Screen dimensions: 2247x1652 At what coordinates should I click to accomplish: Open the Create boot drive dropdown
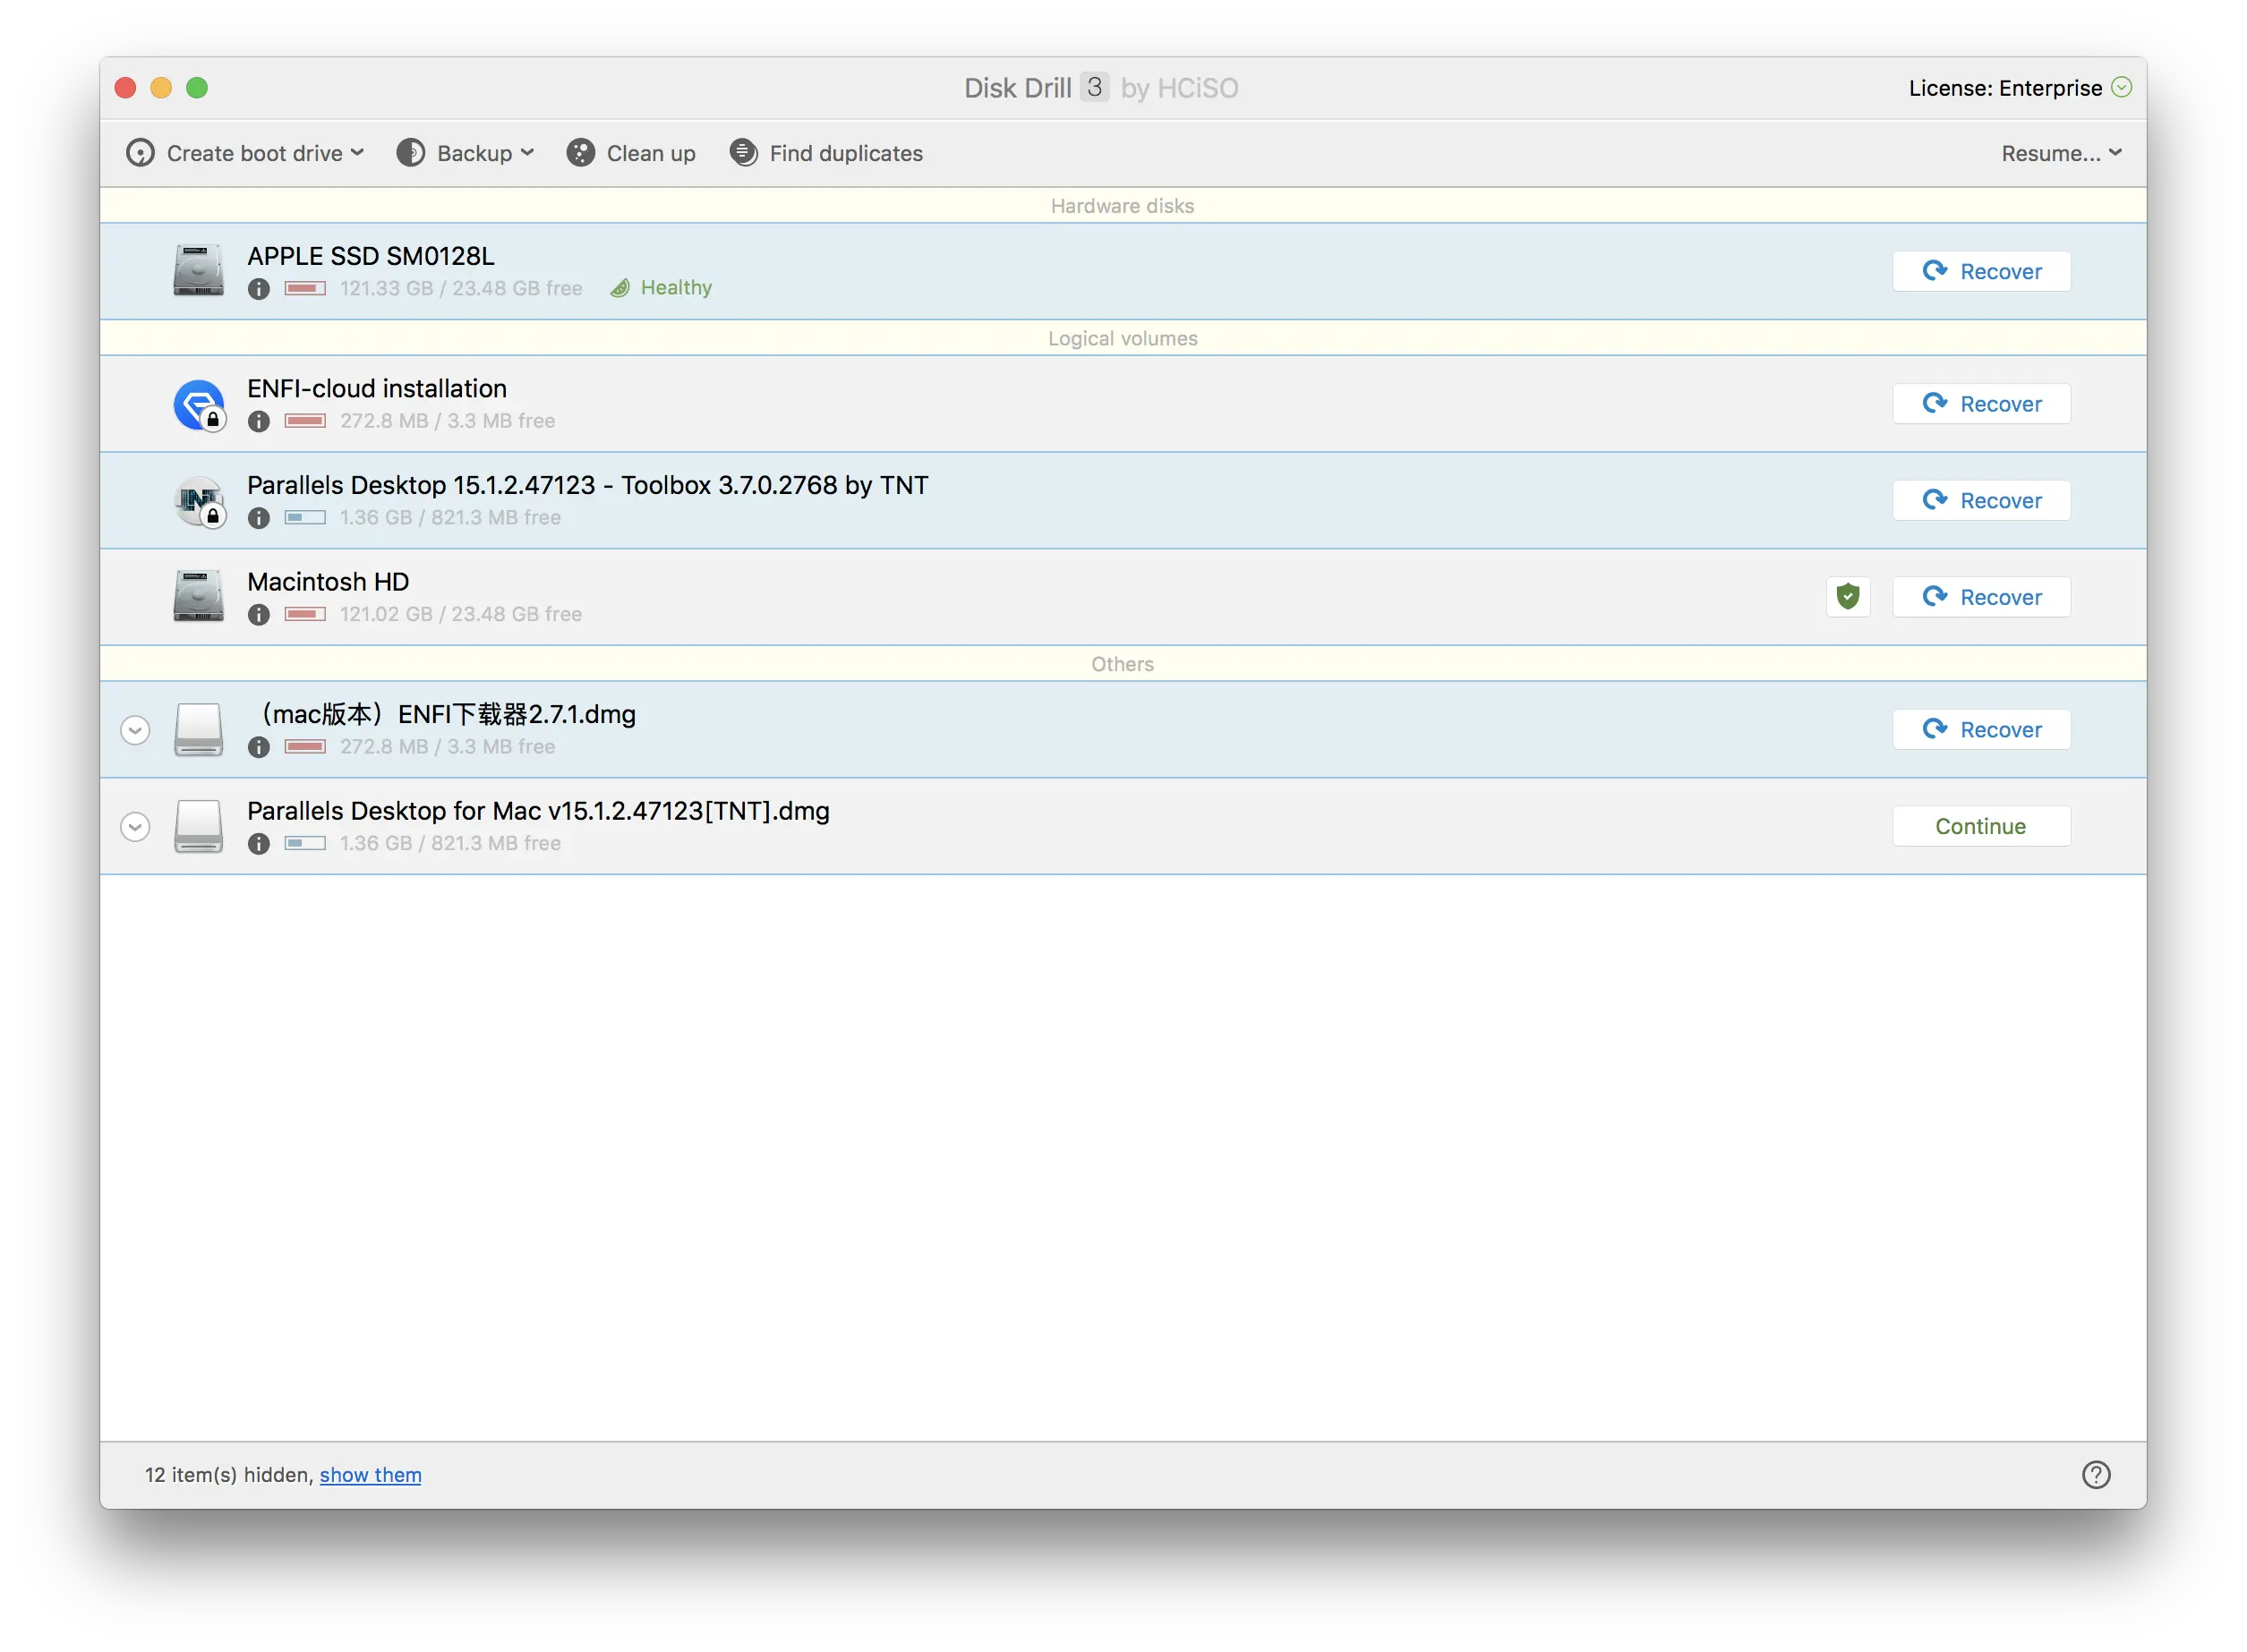245,153
